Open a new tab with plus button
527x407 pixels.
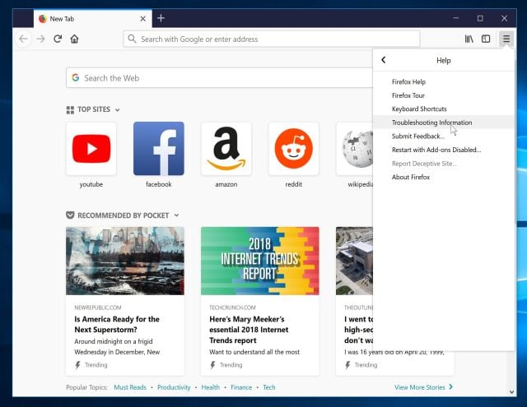coord(161,18)
